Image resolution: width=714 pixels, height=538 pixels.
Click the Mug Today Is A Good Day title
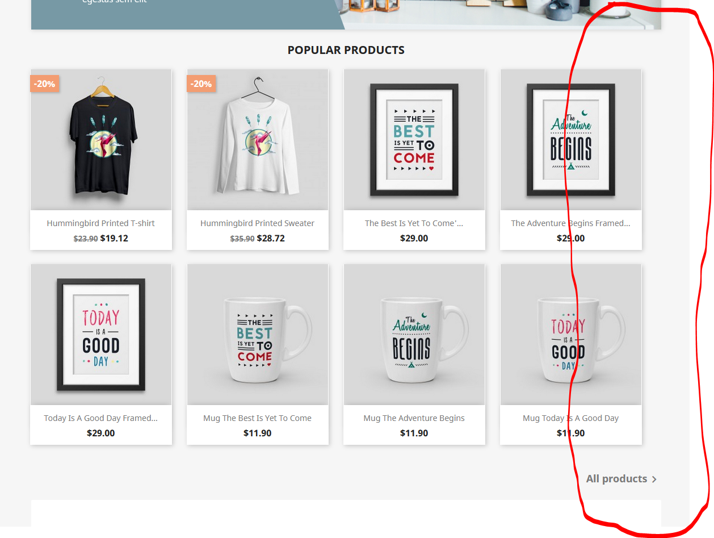570,418
